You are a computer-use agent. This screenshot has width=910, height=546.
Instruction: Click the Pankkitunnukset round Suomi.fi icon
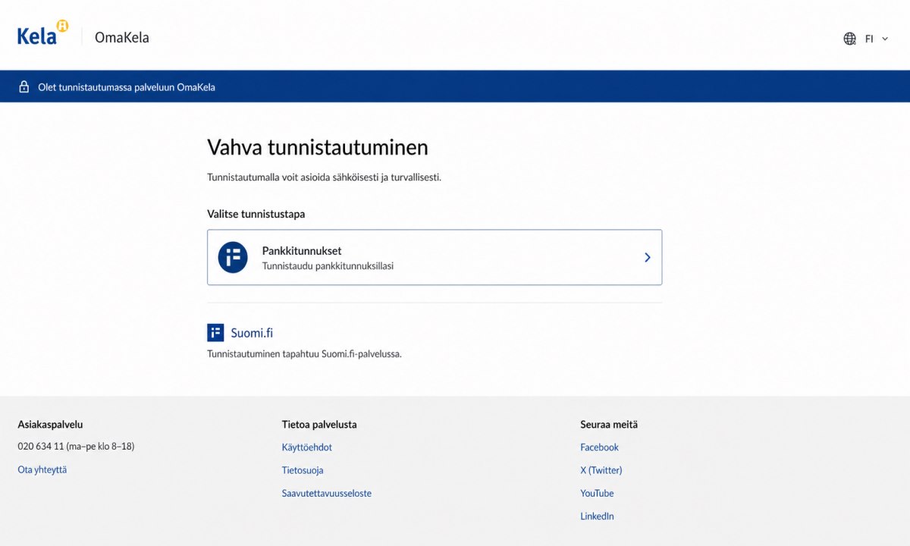coord(233,257)
